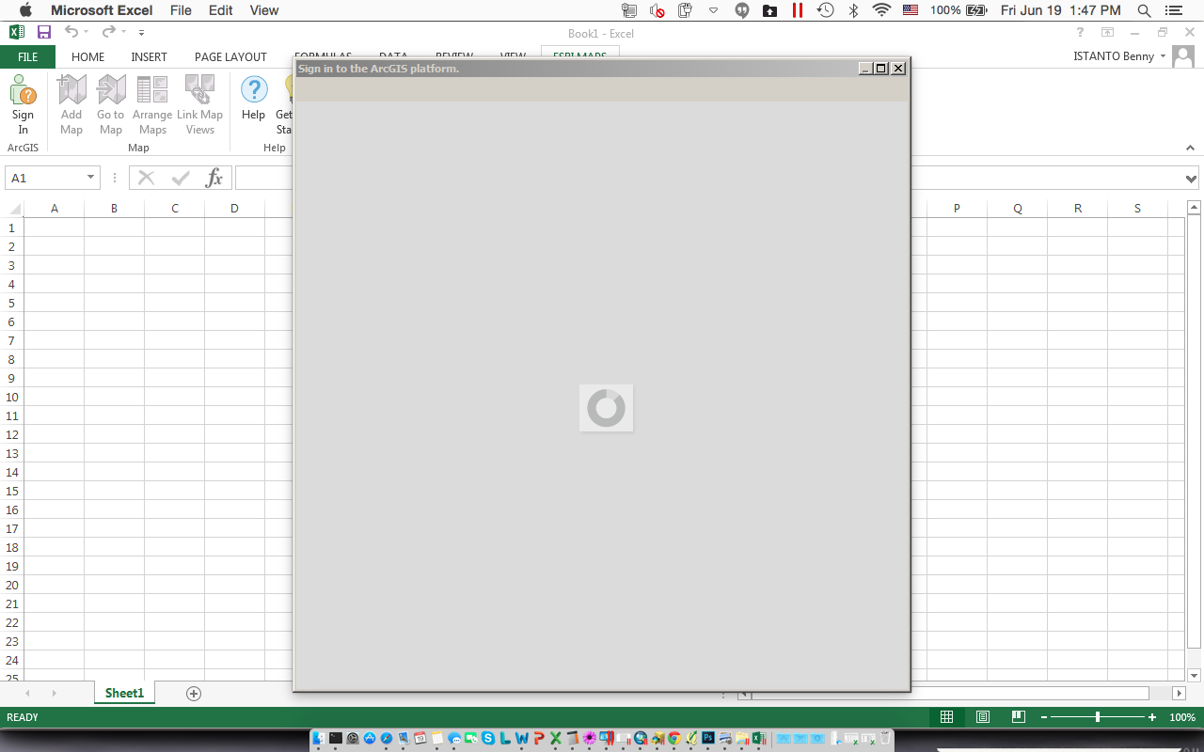1204x752 pixels.
Task: Switch to Normal view in status bar
Action: pyautogui.click(x=947, y=717)
